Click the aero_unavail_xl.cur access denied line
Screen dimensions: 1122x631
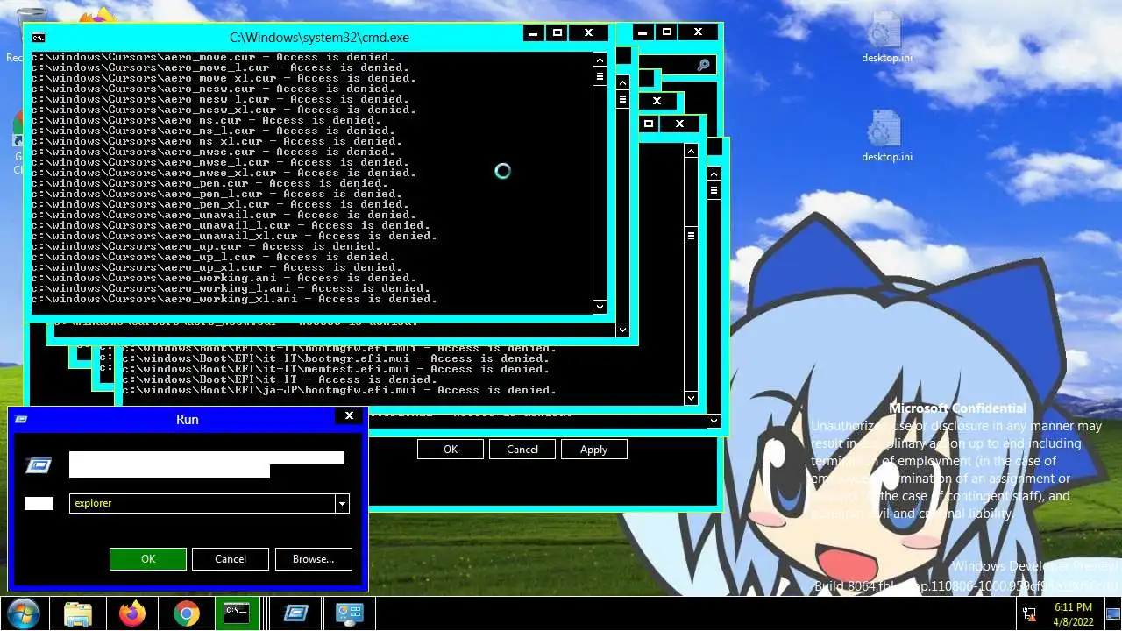[234, 236]
